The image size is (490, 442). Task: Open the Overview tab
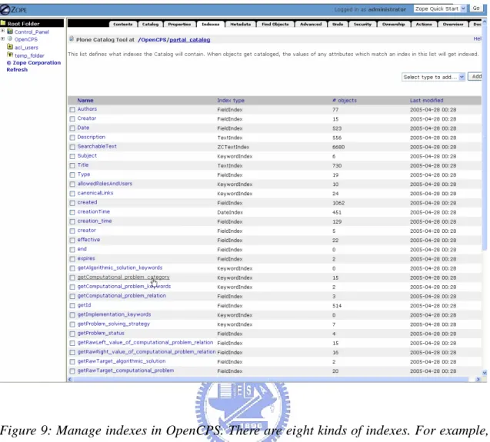[453, 24]
